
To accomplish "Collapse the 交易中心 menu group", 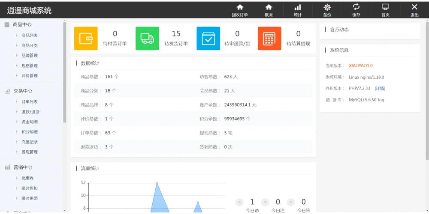I will (23, 91).
